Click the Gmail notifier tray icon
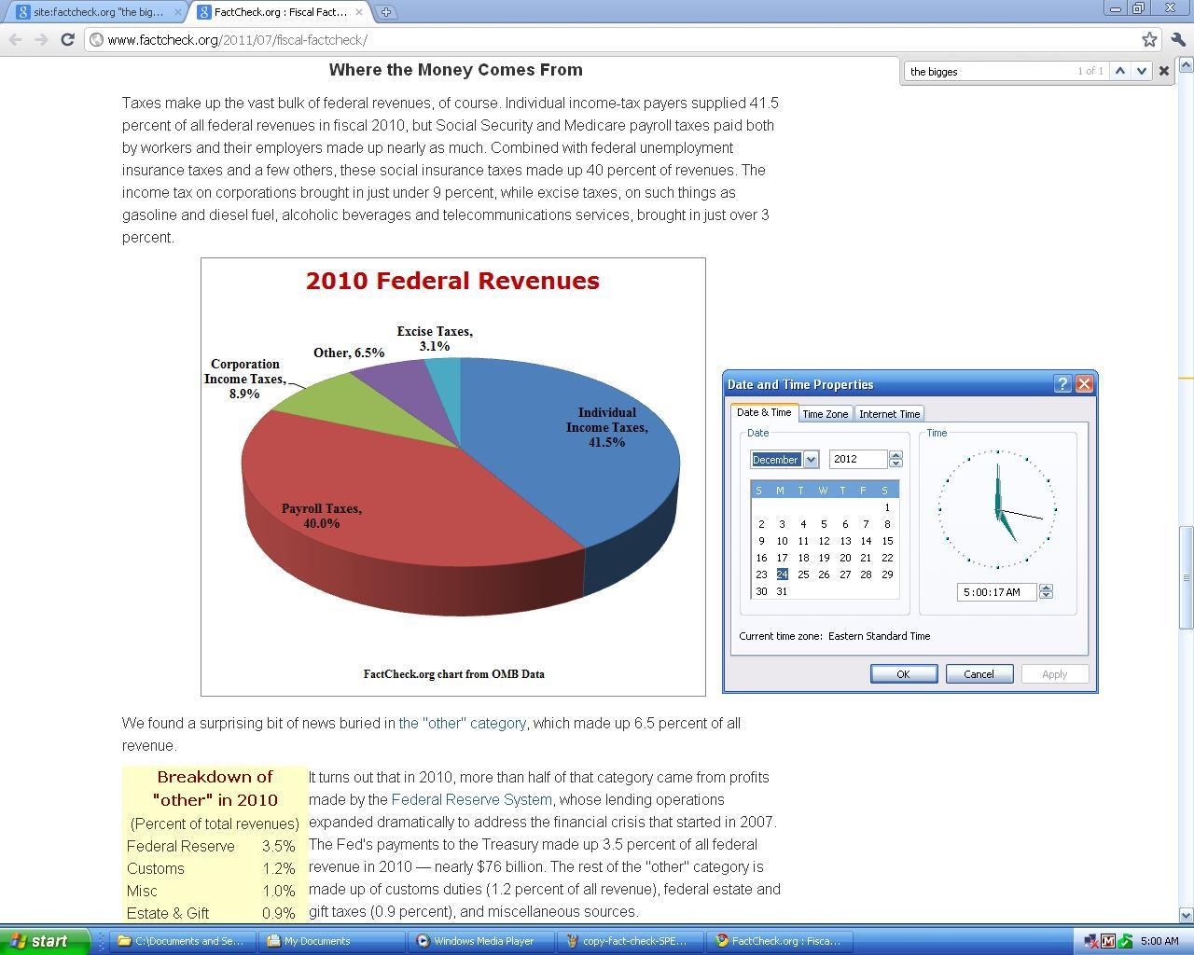 click(1108, 941)
